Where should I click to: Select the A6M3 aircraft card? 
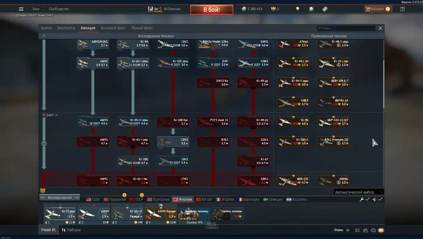coord(93,122)
